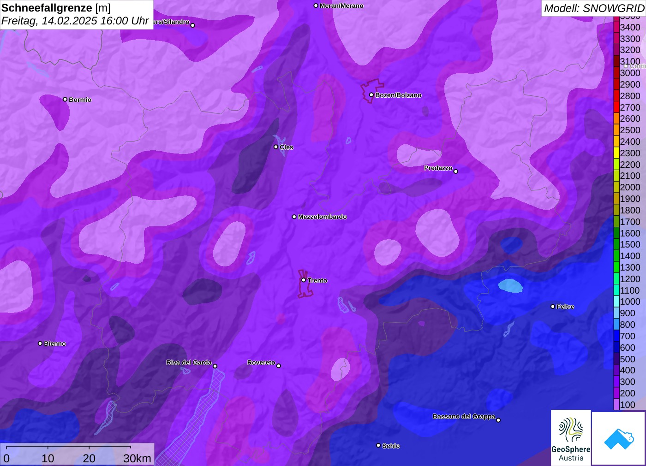Click the Feltre location marker
646x466 pixels.
pos(553,306)
